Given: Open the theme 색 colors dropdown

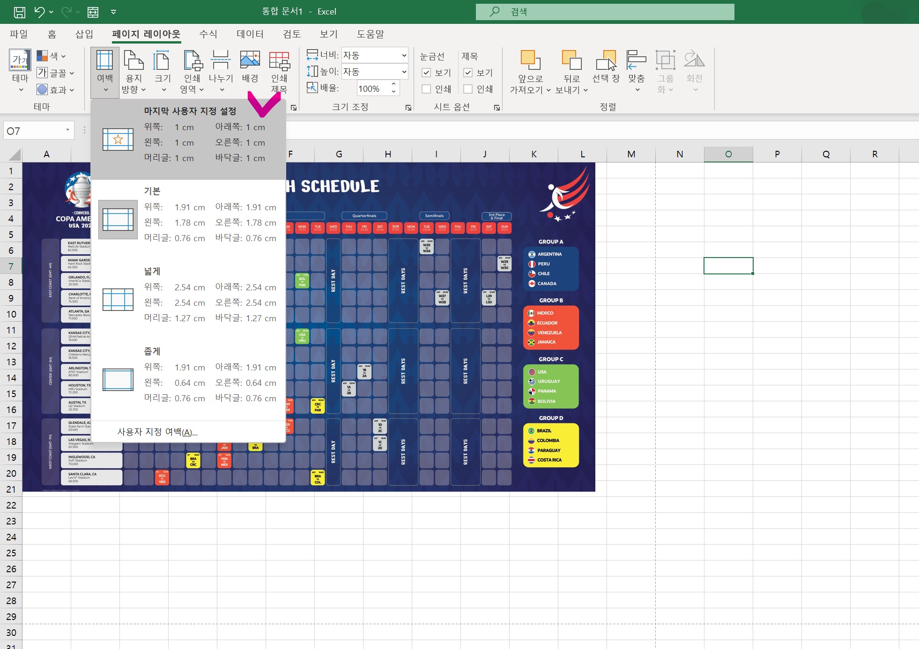Looking at the screenshot, I should coord(52,56).
